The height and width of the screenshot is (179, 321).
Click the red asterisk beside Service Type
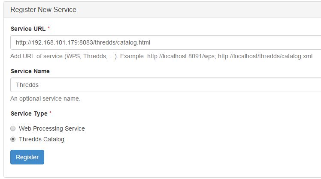pyautogui.click(x=50, y=113)
